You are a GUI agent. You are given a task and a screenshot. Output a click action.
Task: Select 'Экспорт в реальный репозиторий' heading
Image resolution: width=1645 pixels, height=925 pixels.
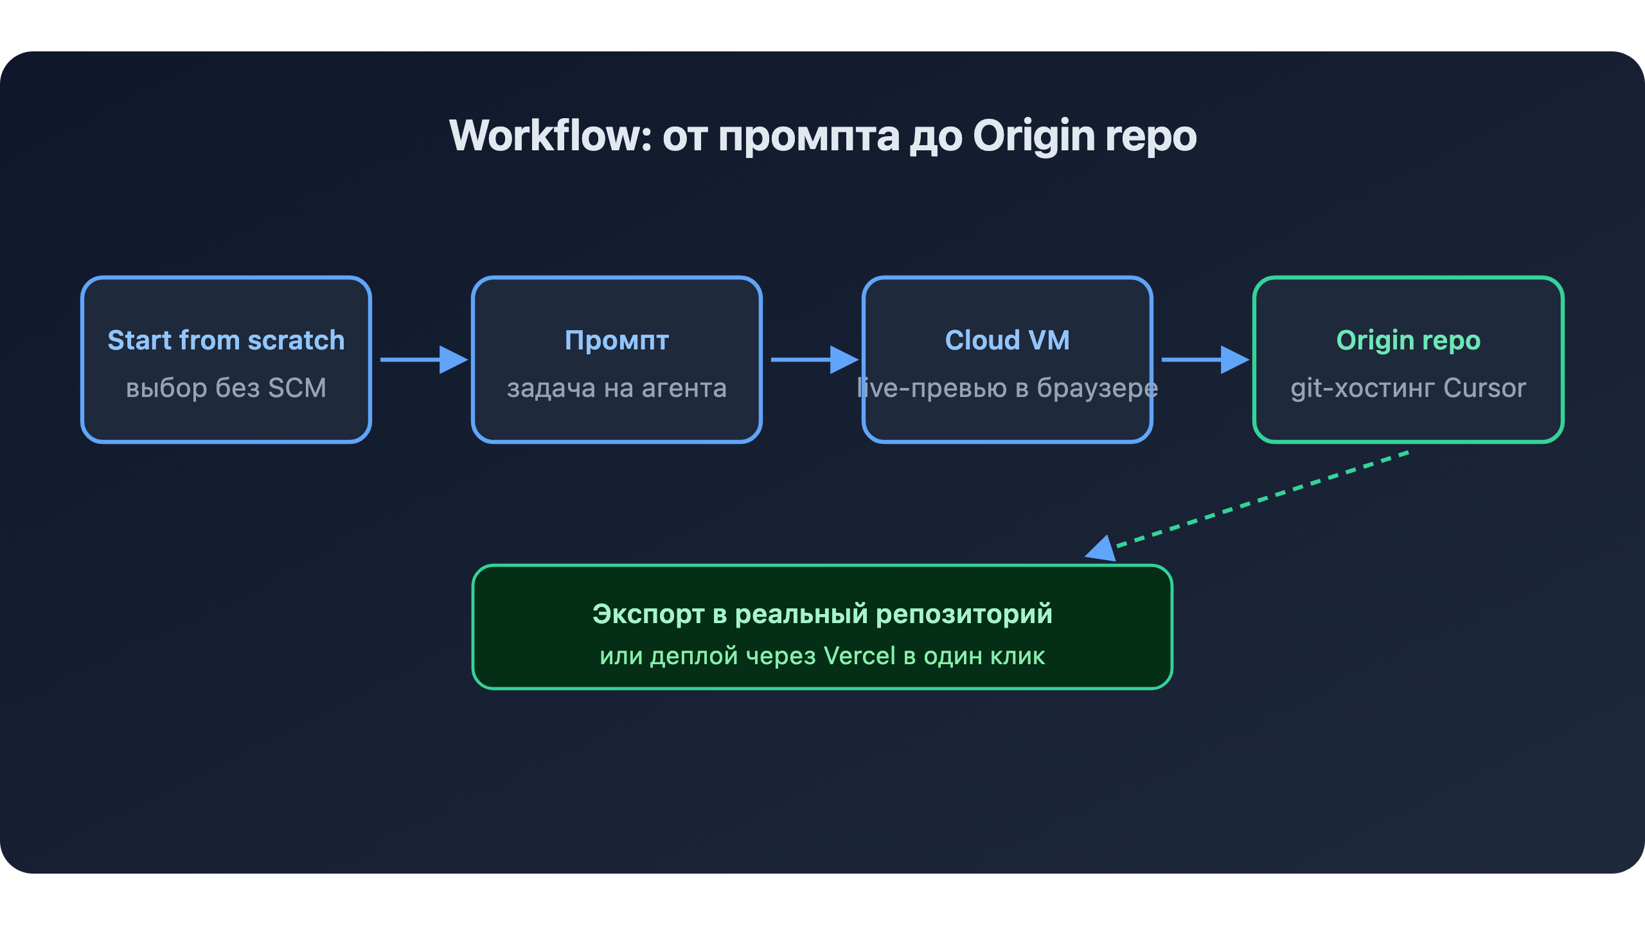click(822, 613)
